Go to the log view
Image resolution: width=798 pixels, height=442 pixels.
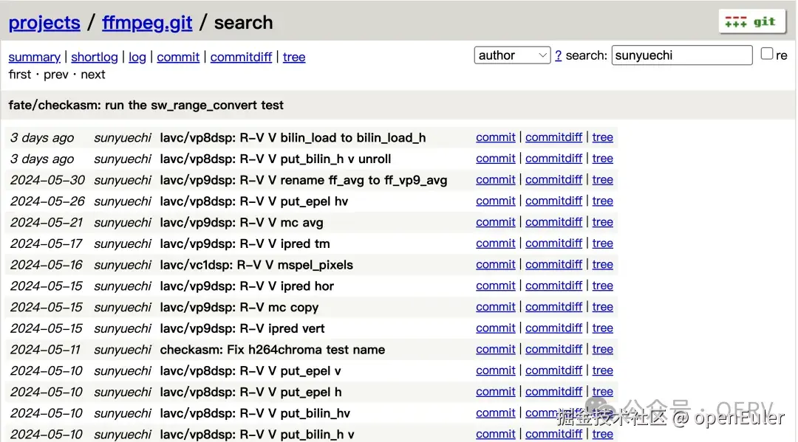pyautogui.click(x=137, y=57)
